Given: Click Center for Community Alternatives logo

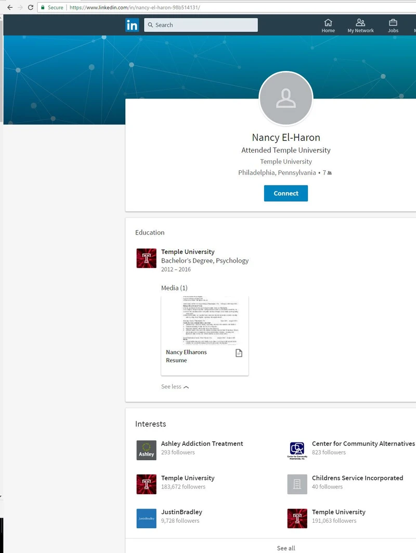Looking at the screenshot, I should (297, 450).
